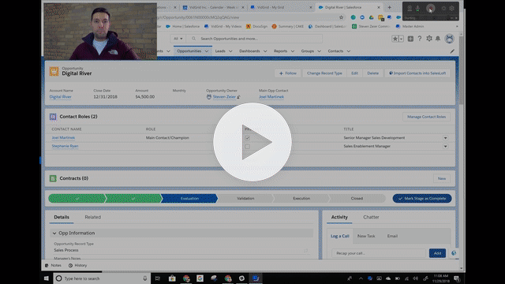The height and width of the screenshot is (284, 505).
Task: Open the search scope All dropdown
Action: click(178, 39)
